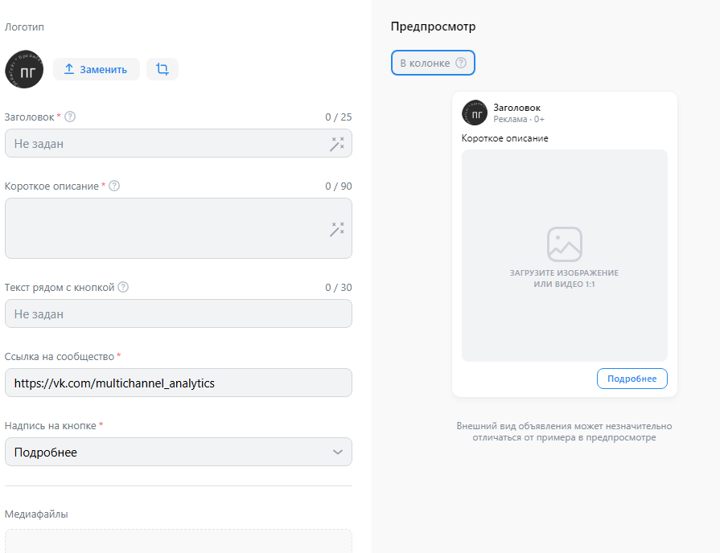Click the 0 / 30 character counter

(339, 287)
